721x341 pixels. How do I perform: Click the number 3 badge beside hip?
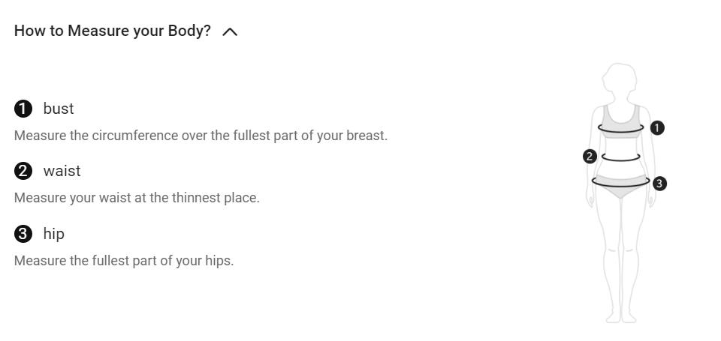[23, 234]
